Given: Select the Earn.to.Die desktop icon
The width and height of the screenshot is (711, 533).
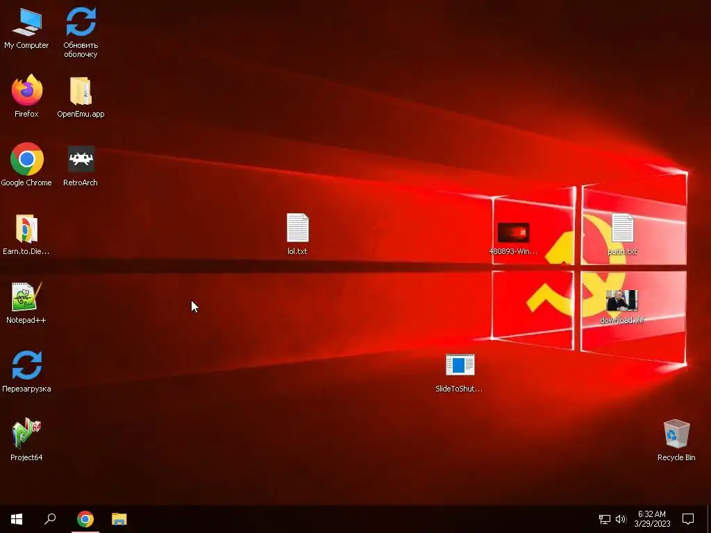Looking at the screenshot, I should pyautogui.click(x=26, y=228).
